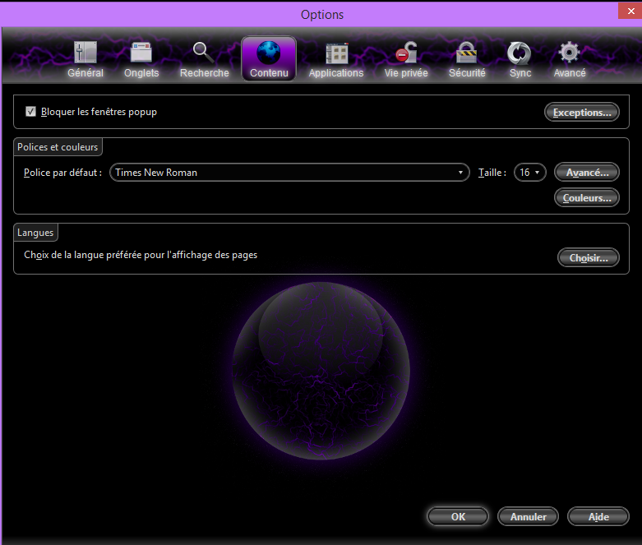Image resolution: width=642 pixels, height=545 pixels.
Task: Confirm settings with the OK button
Action: point(458,517)
